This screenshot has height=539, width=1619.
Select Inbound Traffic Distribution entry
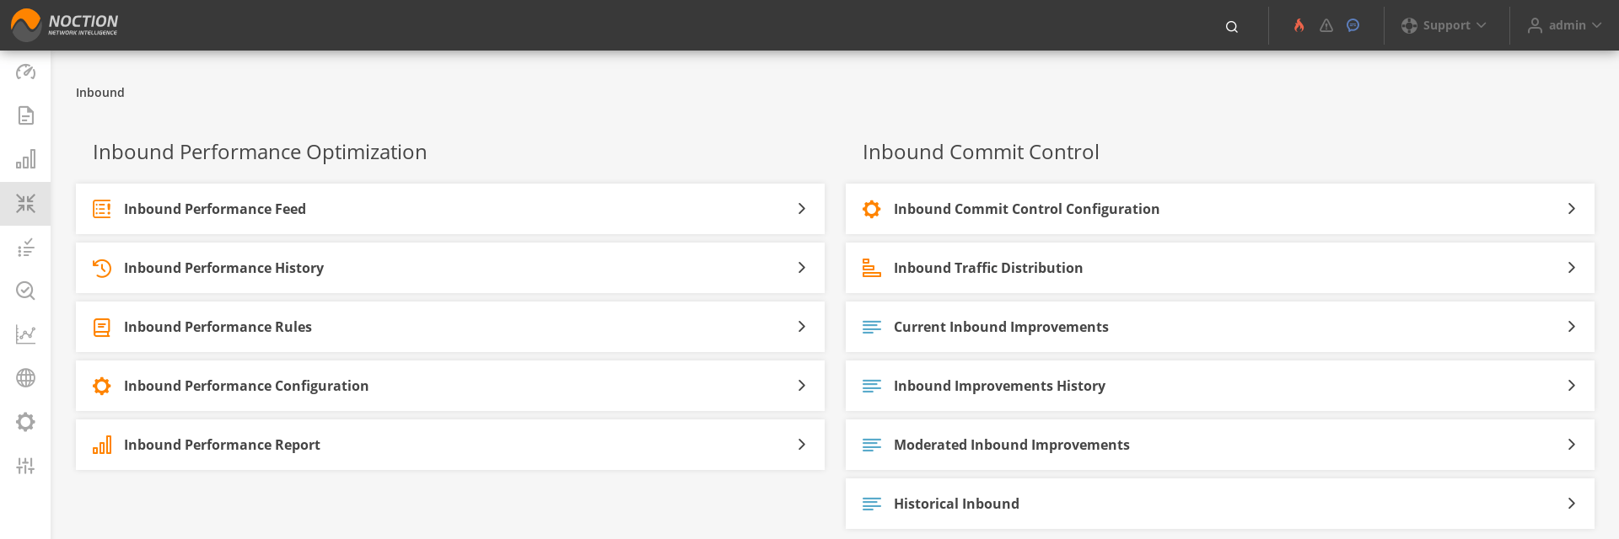pos(1220,268)
